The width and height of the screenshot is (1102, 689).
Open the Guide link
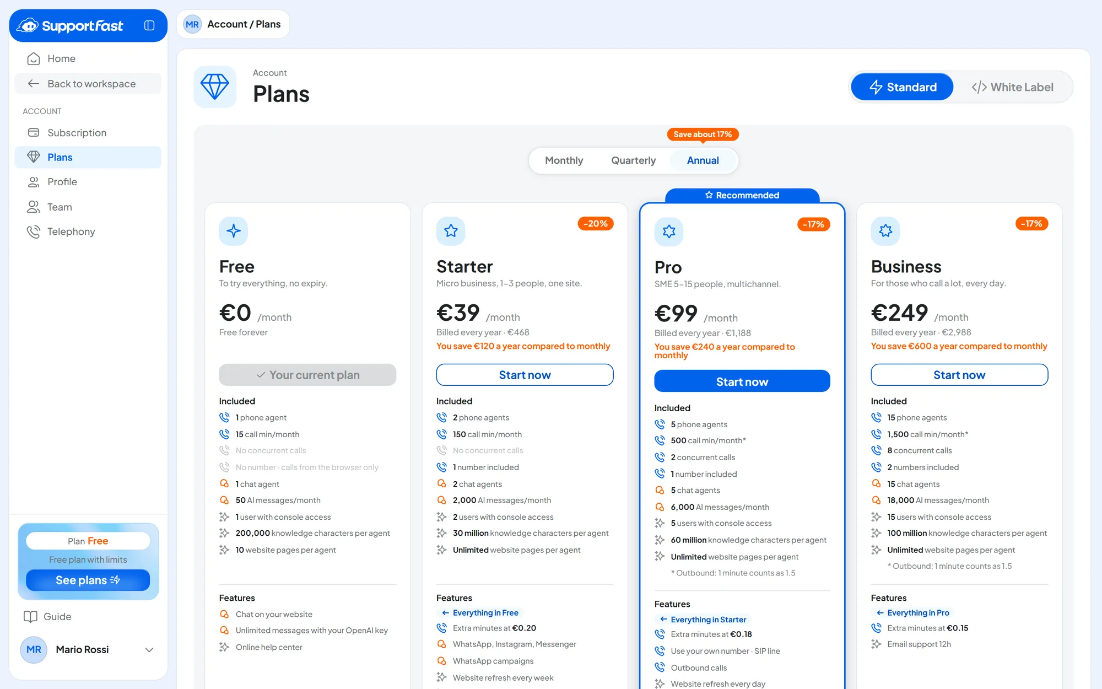(x=47, y=617)
